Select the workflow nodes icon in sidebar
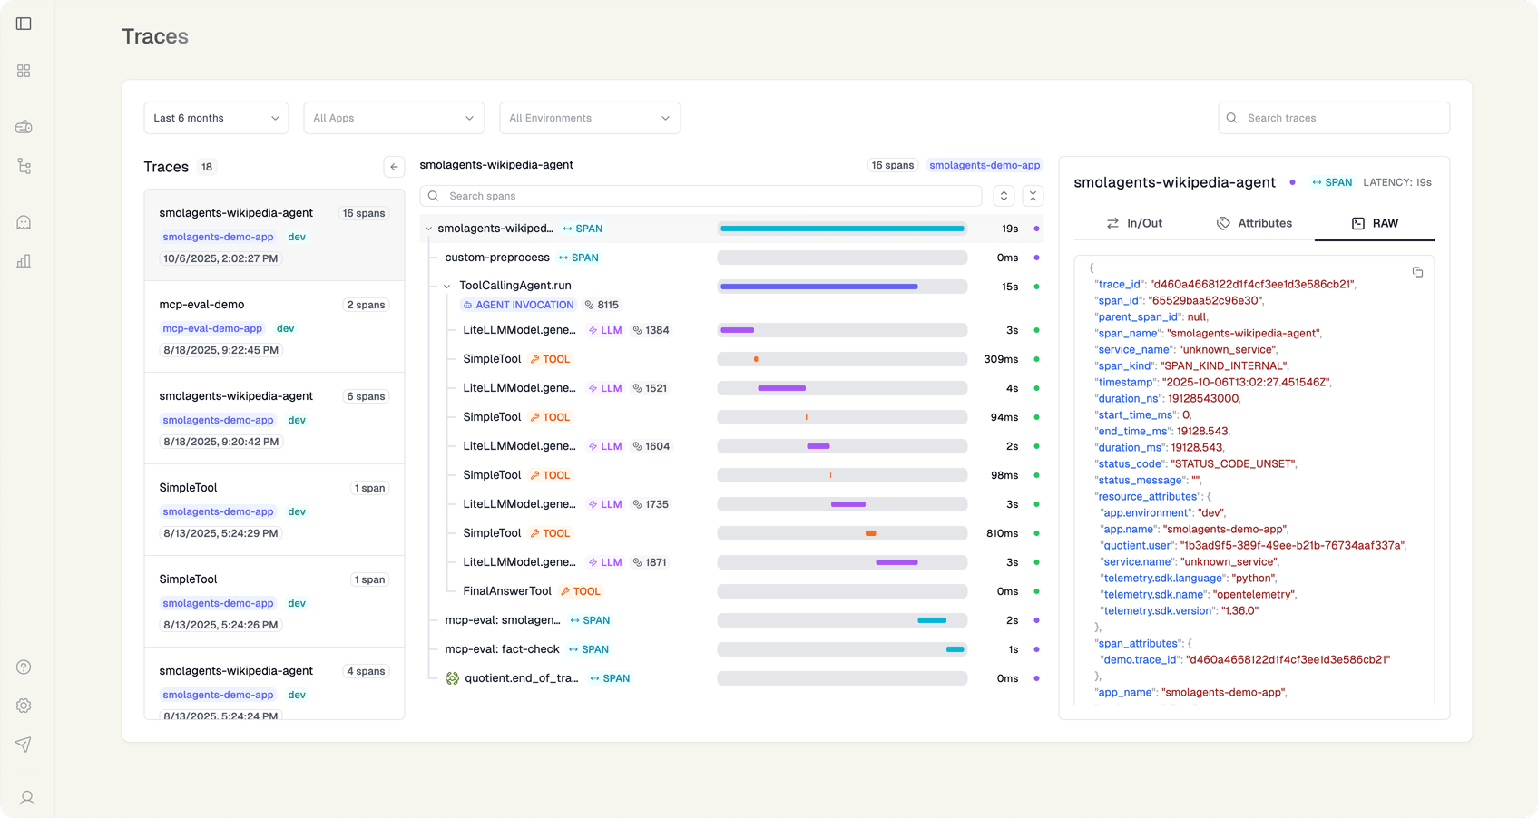1538x818 pixels. [x=24, y=166]
